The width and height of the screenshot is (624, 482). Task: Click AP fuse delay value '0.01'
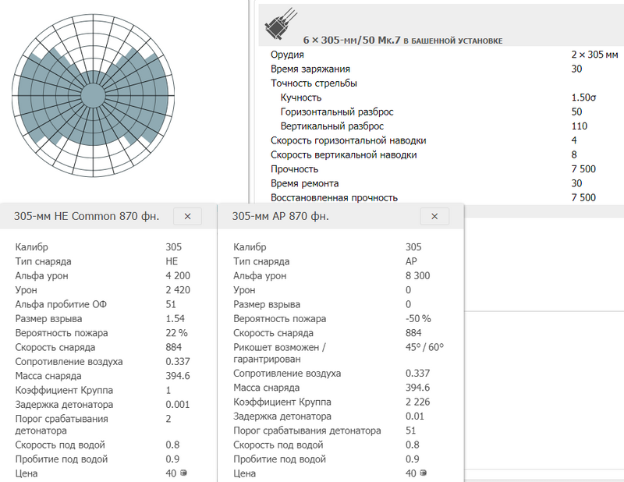tap(415, 416)
